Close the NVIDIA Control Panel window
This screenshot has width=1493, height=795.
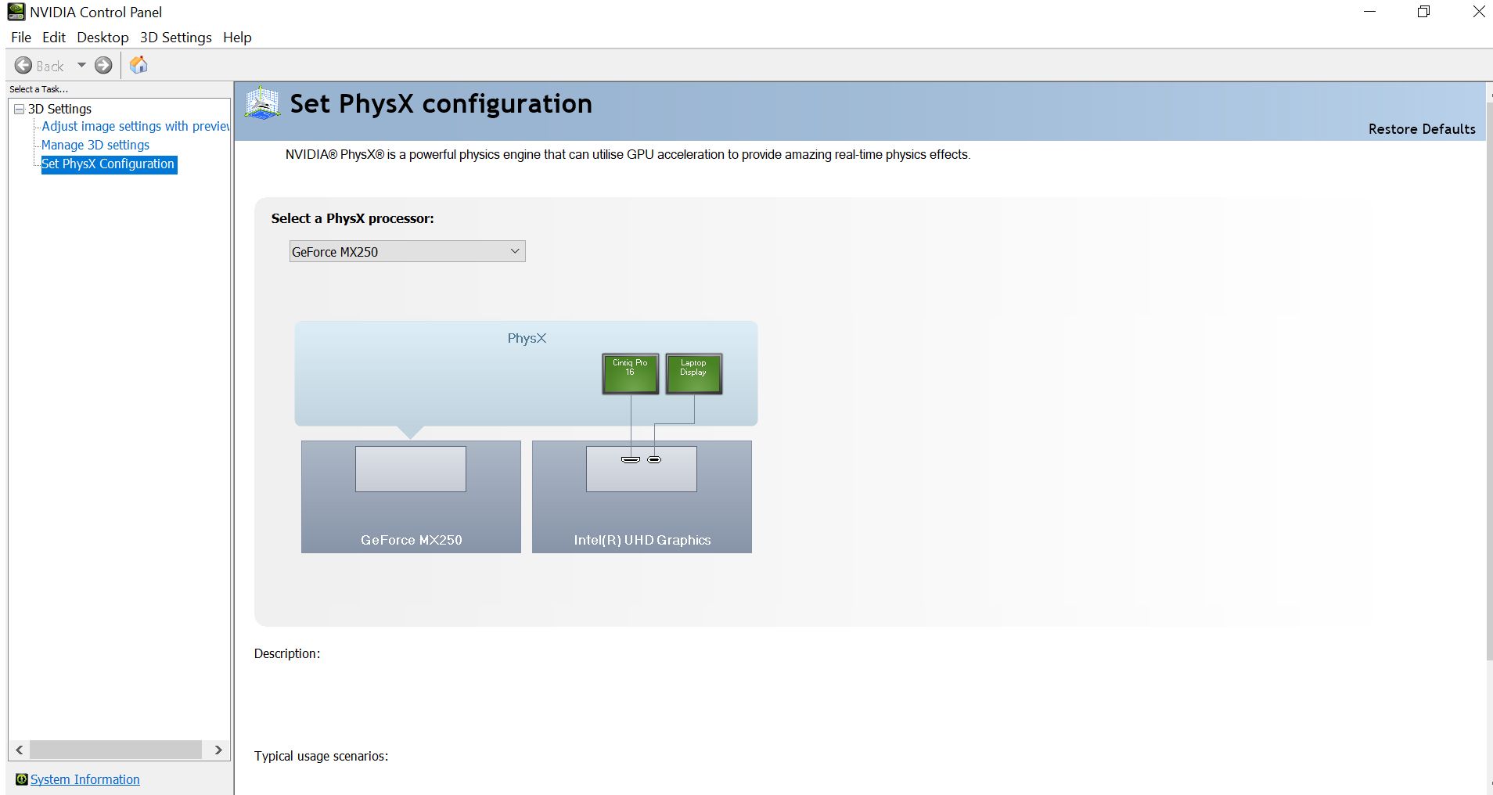pos(1479,12)
